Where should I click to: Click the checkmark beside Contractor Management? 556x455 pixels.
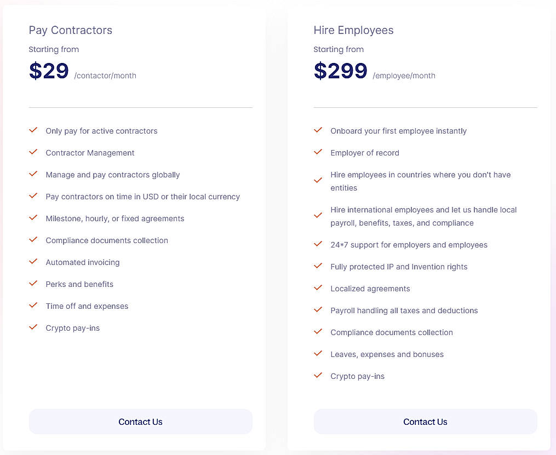click(33, 152)
